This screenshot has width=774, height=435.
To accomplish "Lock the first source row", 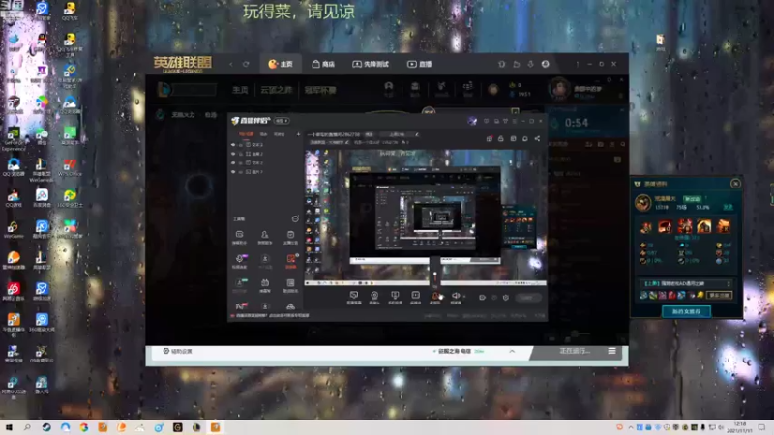I will click(240, 145).
